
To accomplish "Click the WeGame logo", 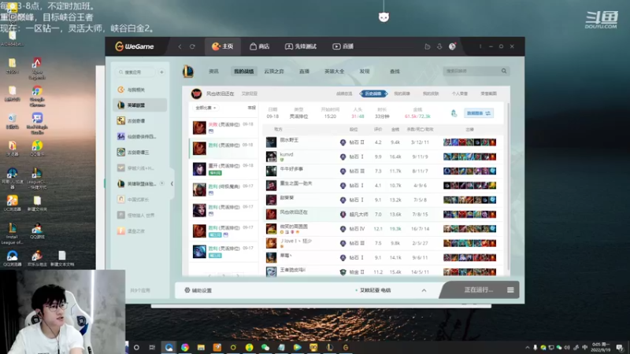I will [134, 46].
